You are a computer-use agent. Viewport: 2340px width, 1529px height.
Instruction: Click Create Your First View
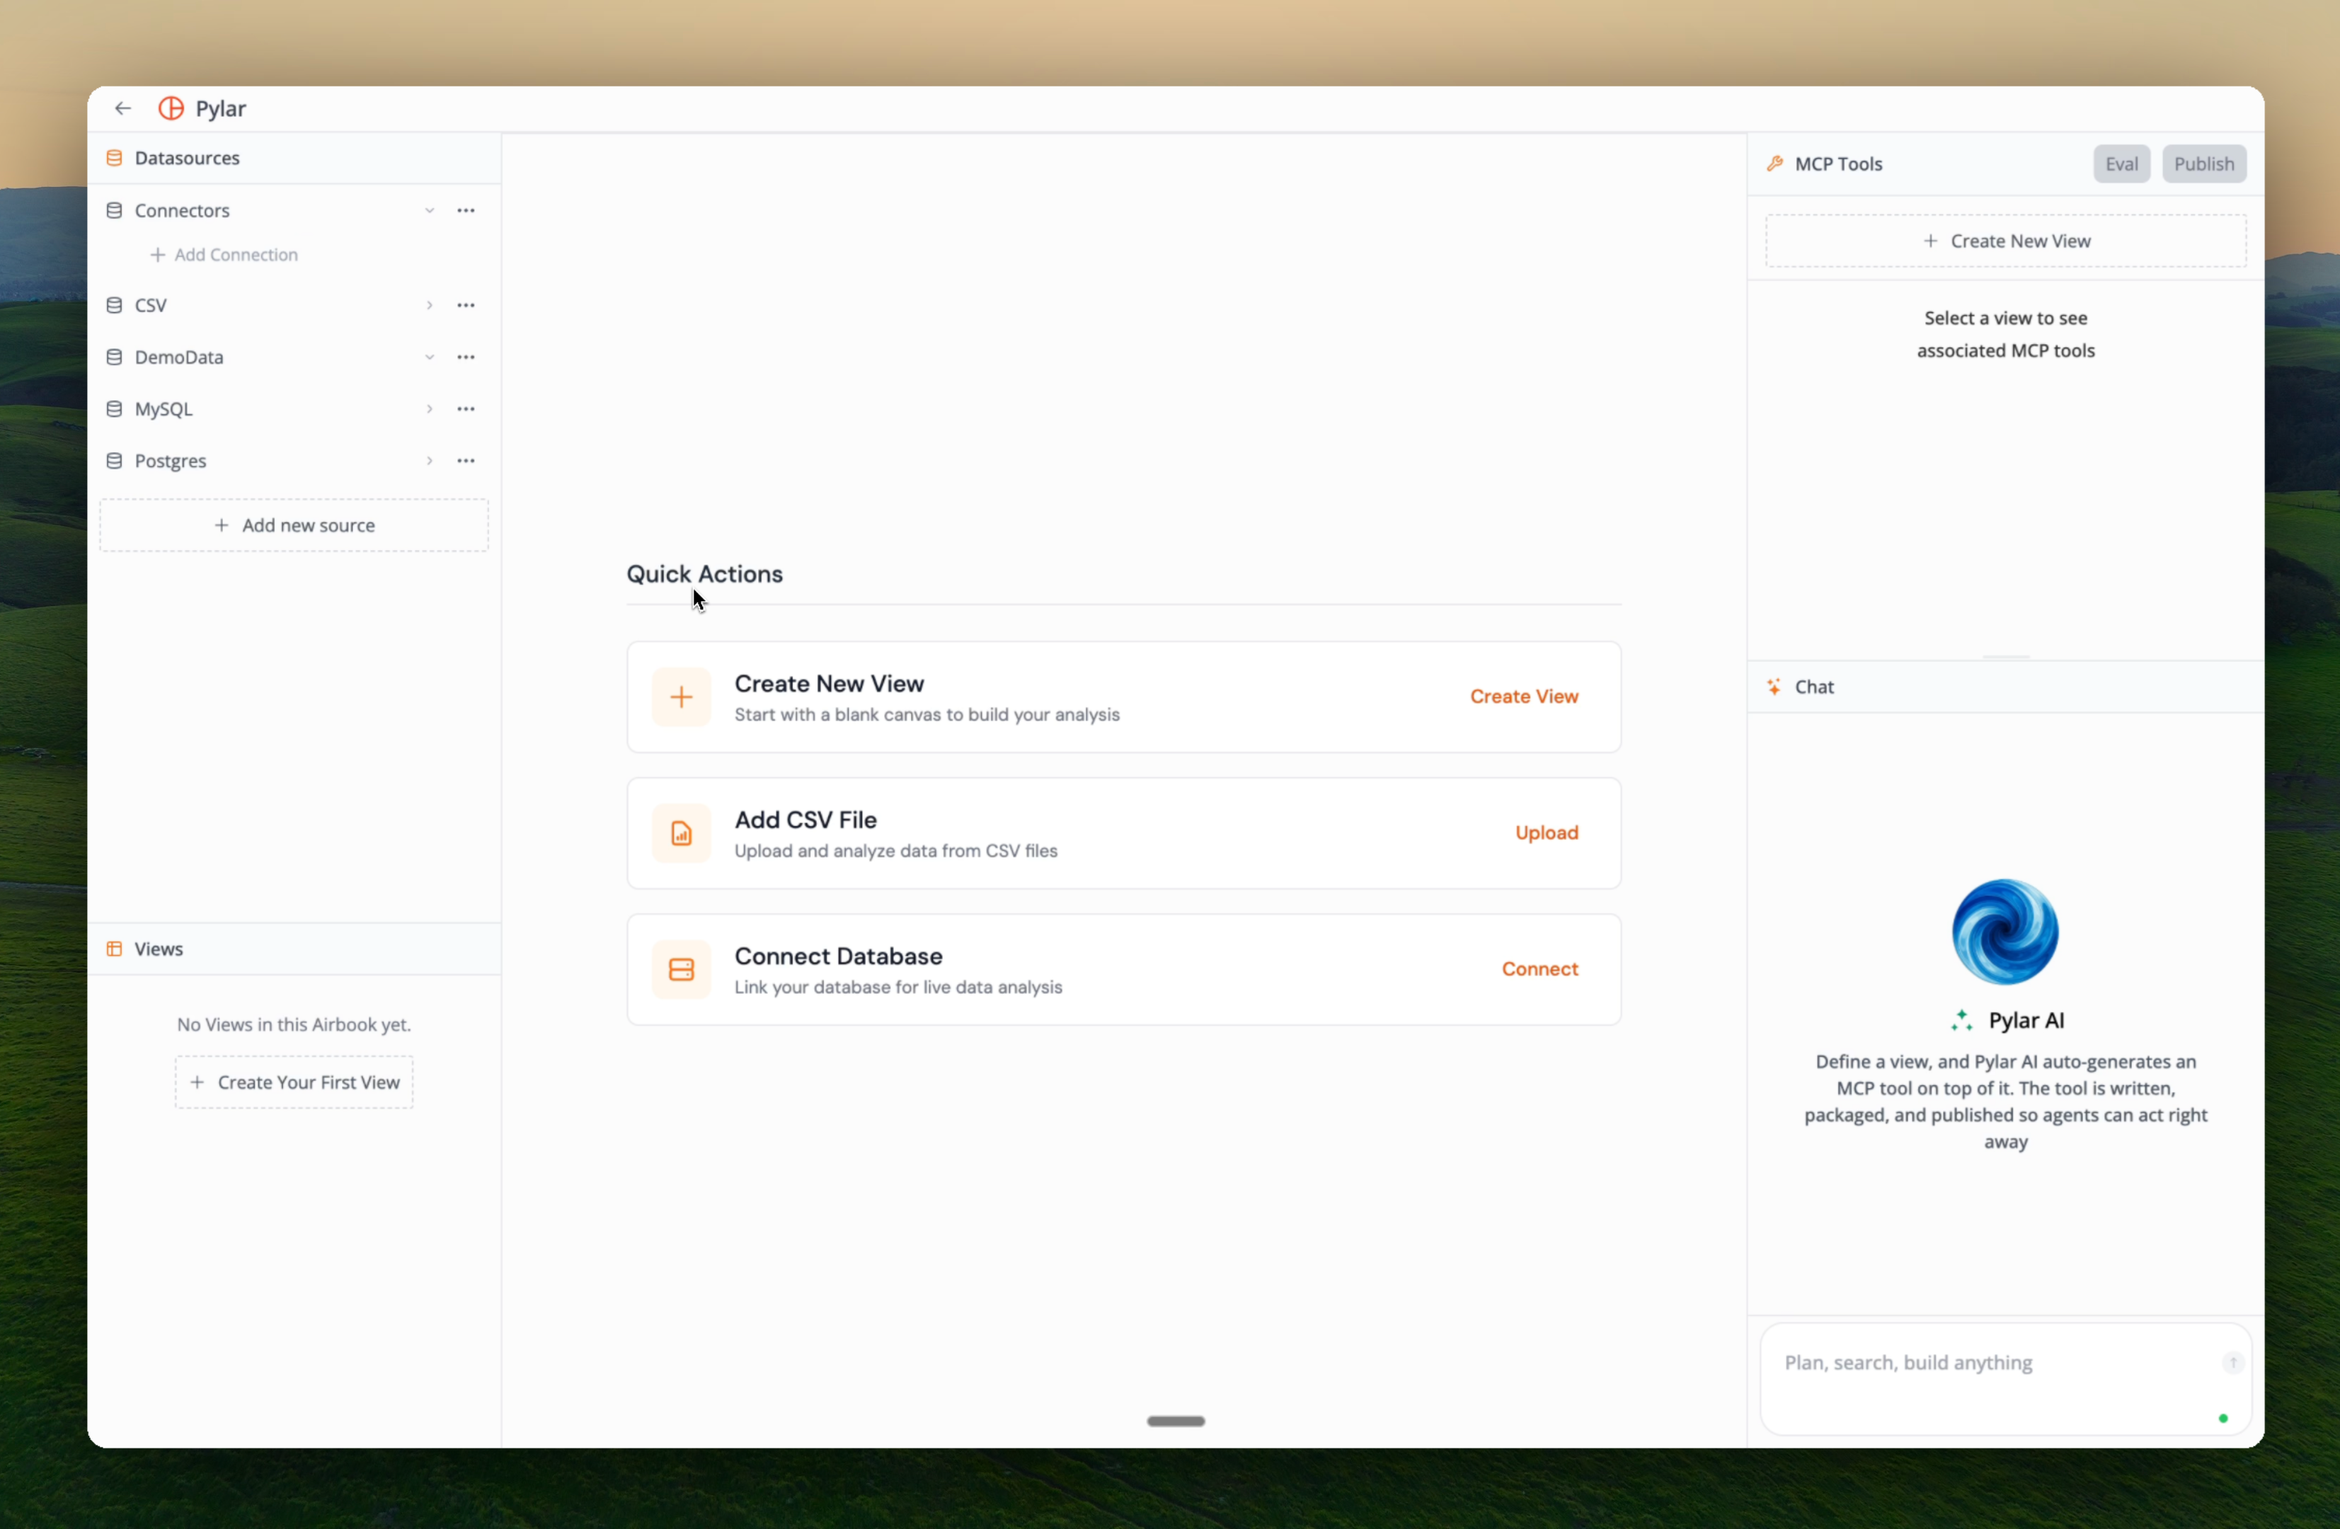[x=293, y=1082]
